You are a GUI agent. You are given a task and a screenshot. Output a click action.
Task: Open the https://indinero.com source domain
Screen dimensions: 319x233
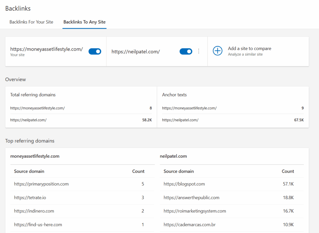tap(34, 211)
